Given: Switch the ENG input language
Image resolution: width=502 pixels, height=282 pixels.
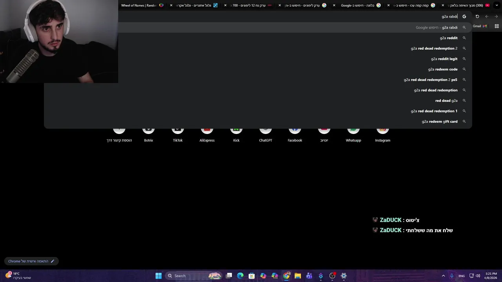Looking at the screenshot, I should (x=462, y=276).
